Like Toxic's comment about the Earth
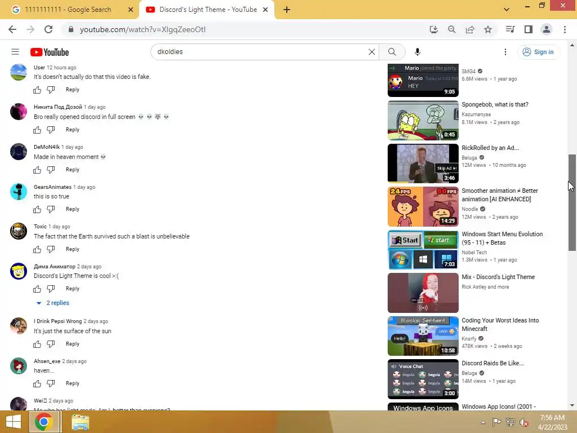This screenshot has height=433, width=577. [x=37, y=250]
